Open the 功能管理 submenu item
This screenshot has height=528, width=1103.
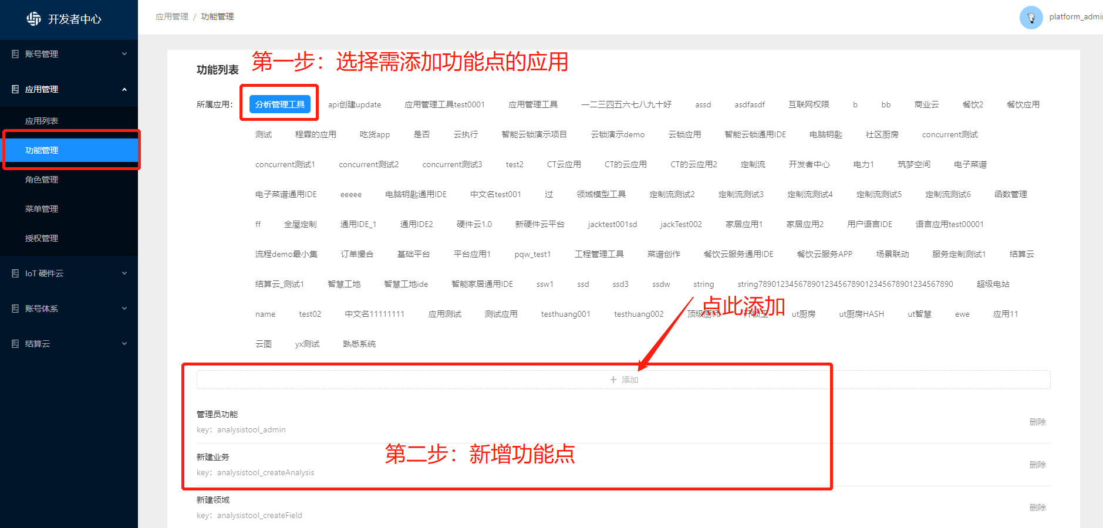[69, 150]
